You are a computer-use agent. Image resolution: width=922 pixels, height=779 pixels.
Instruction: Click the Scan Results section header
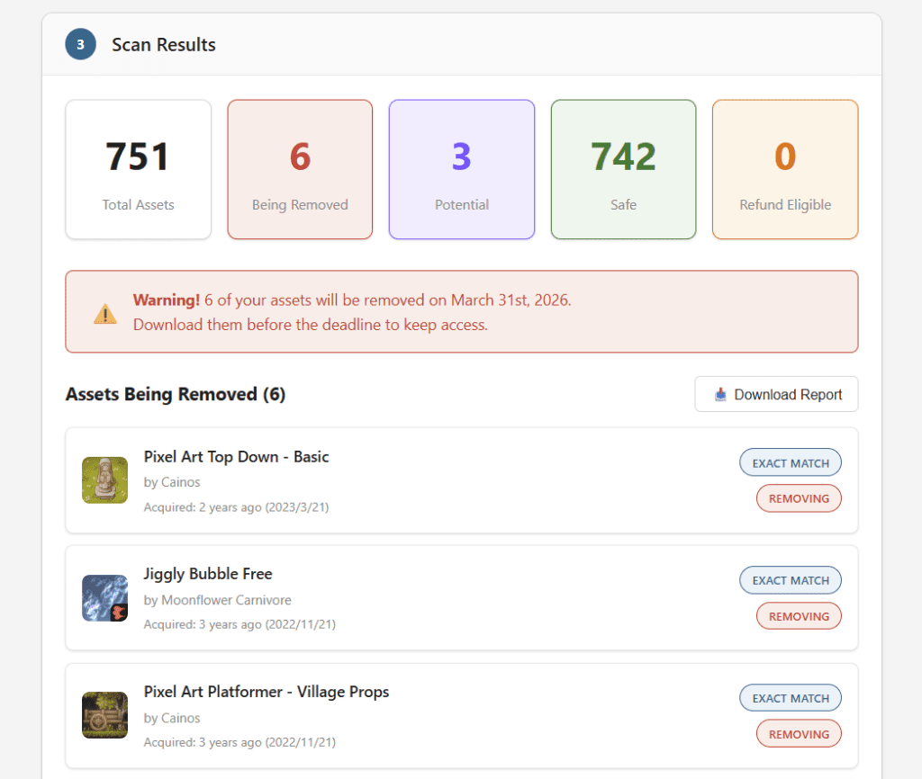(163, 45)
